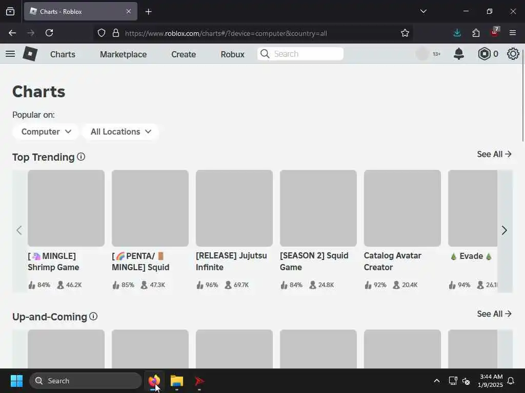Open the Roblox settings gear

coord(513,54)
